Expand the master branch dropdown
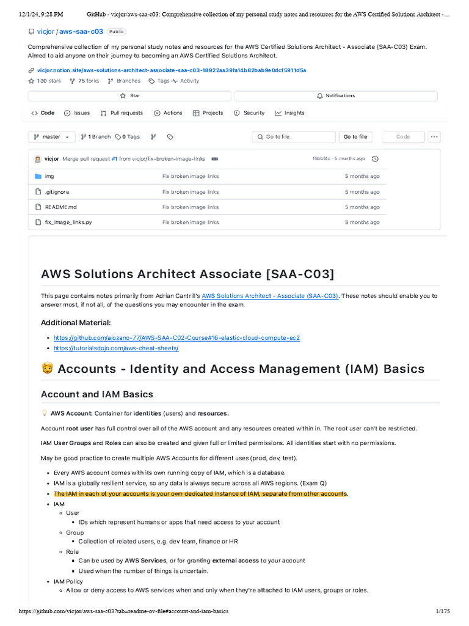 51,137
